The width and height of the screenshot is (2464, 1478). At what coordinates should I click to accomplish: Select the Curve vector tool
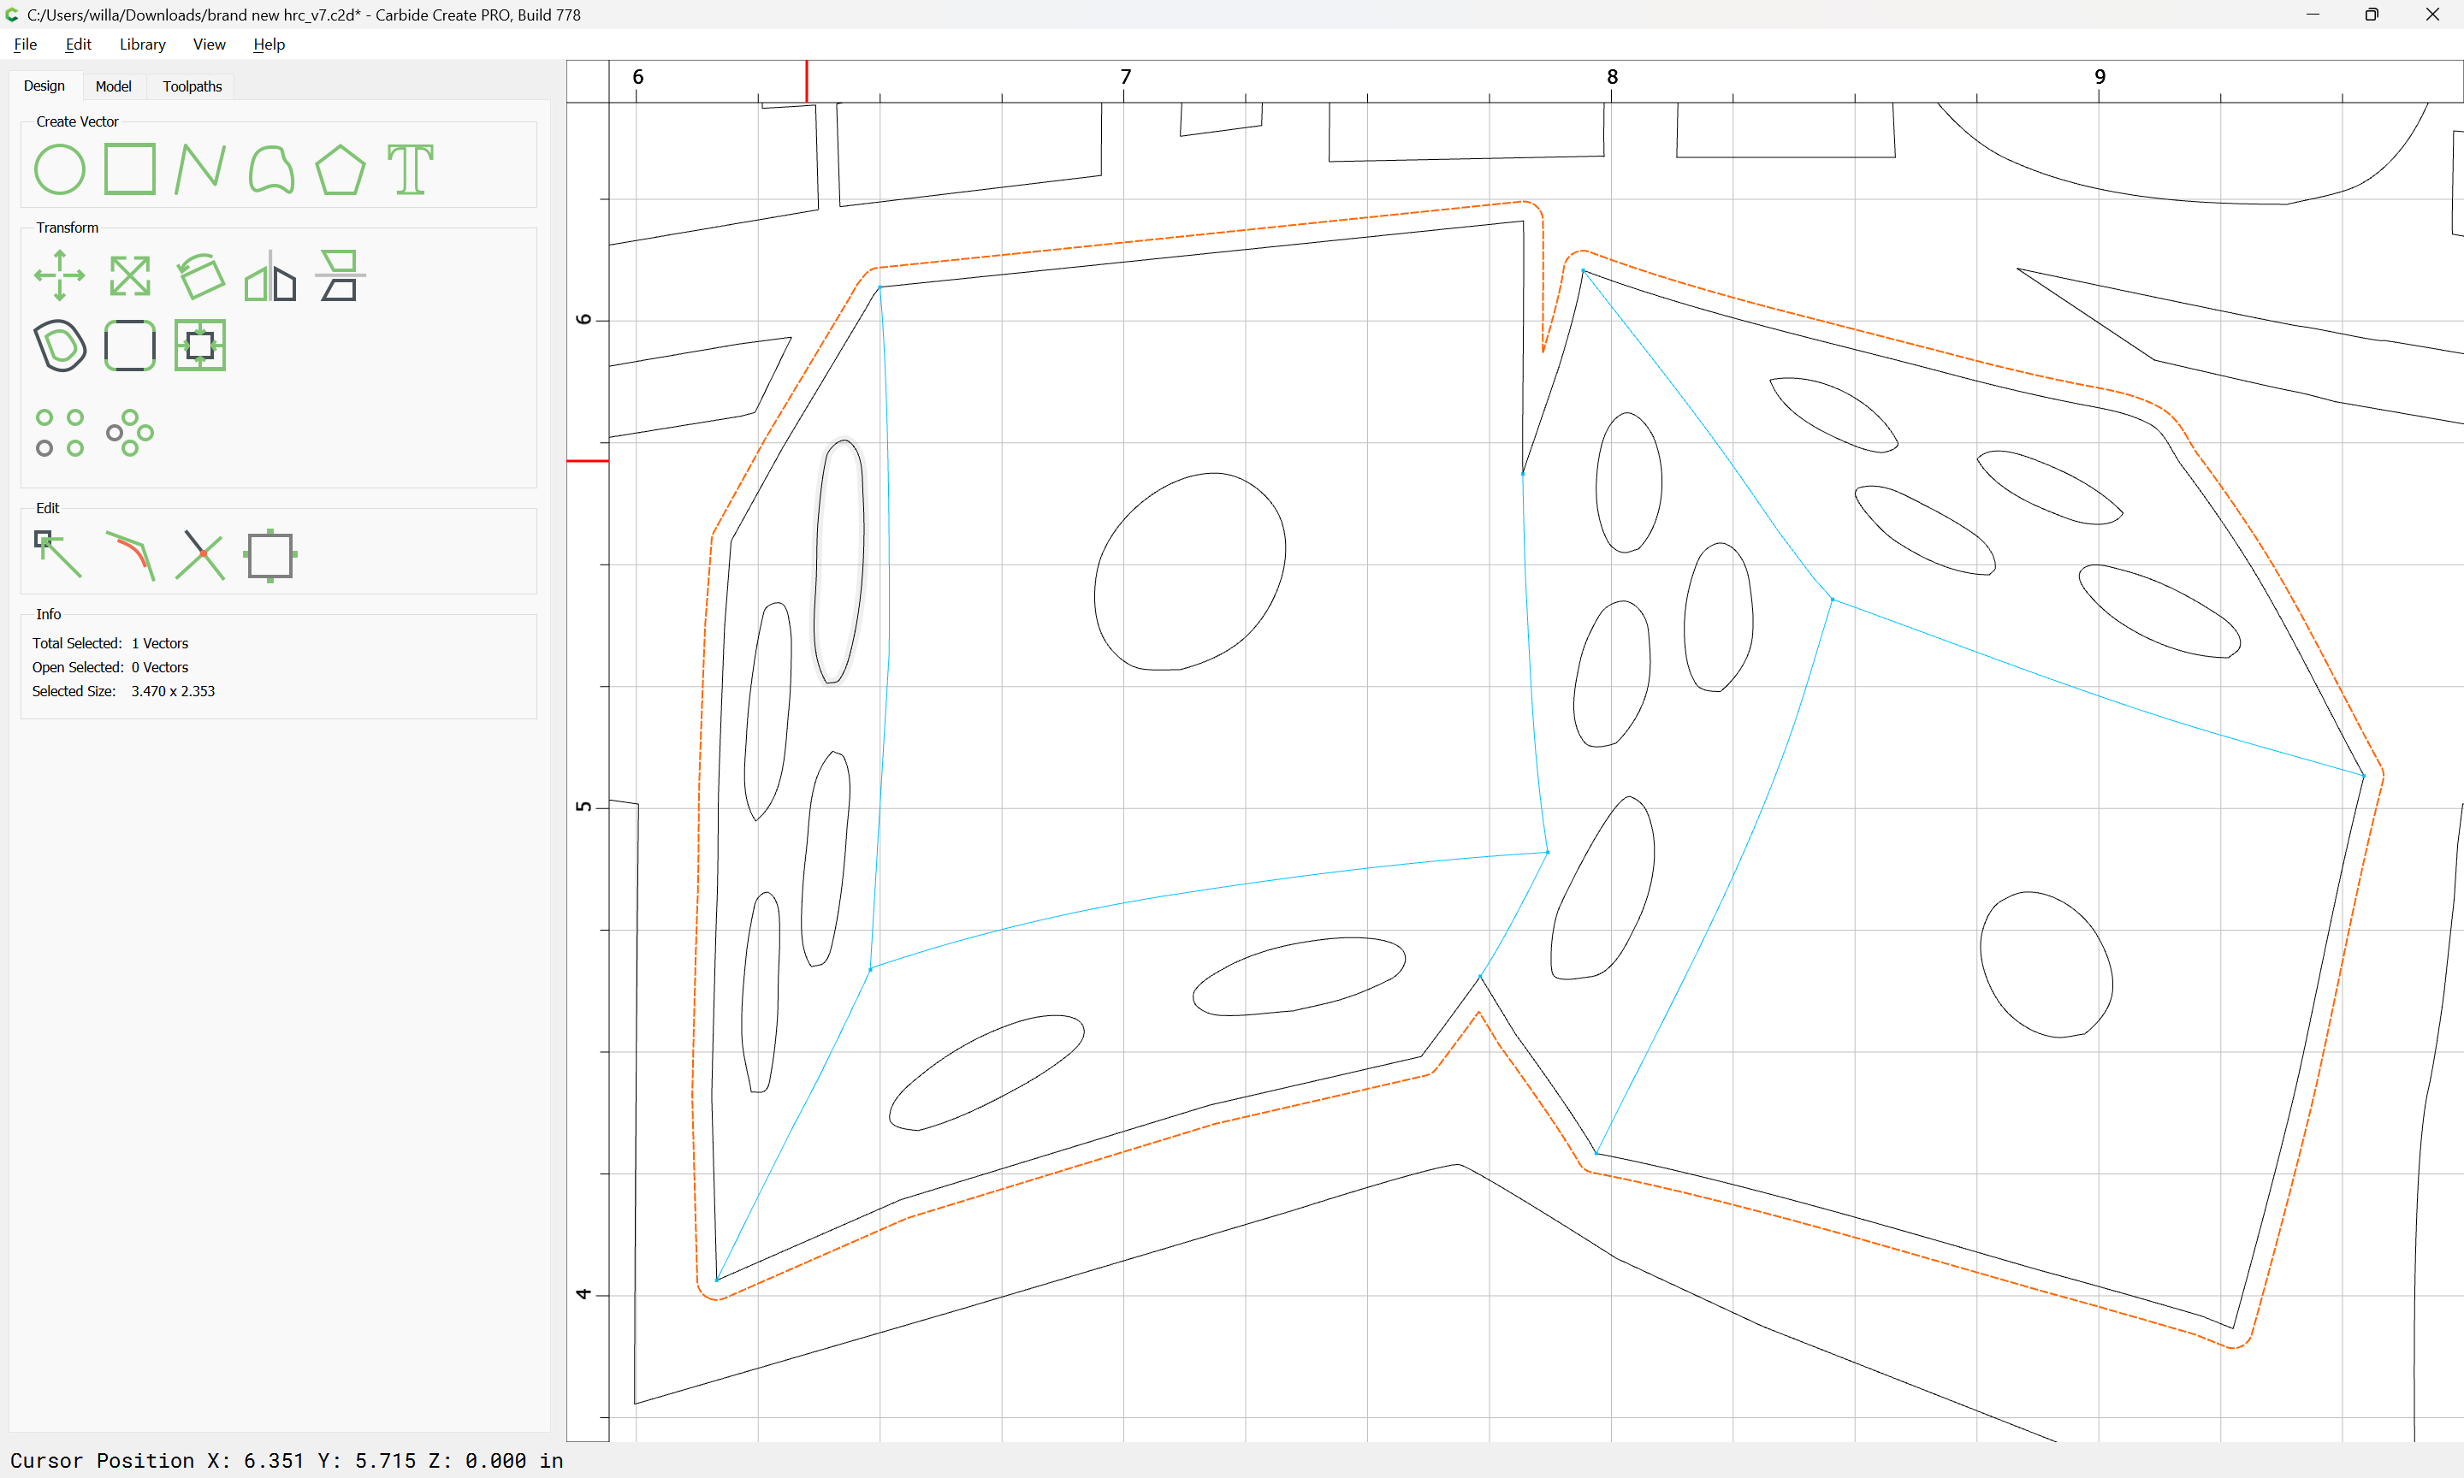coord(271,169)
